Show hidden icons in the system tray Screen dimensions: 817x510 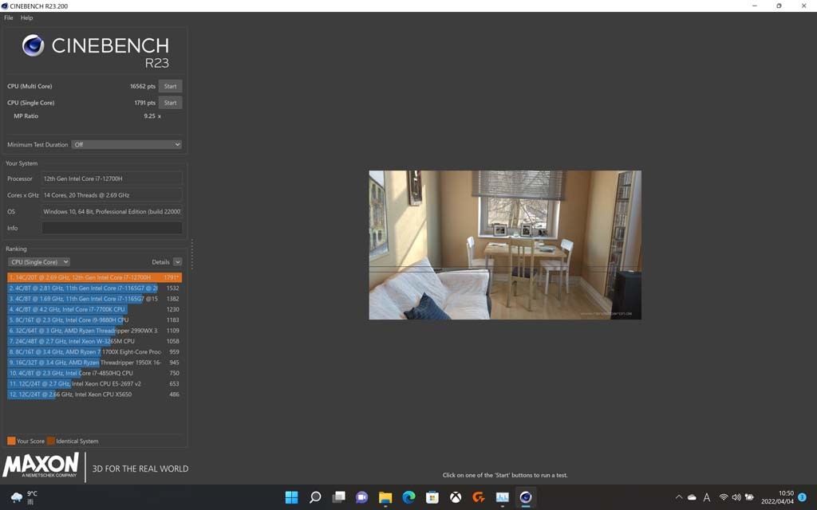(679, 497)
